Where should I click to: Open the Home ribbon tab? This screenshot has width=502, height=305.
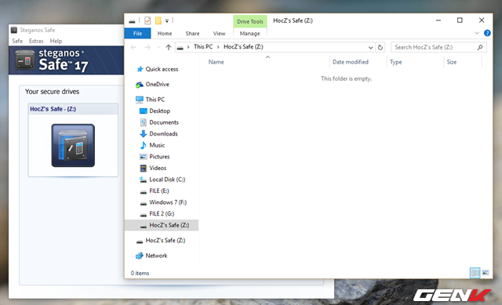pyautogui.click(x=165, y=33)
